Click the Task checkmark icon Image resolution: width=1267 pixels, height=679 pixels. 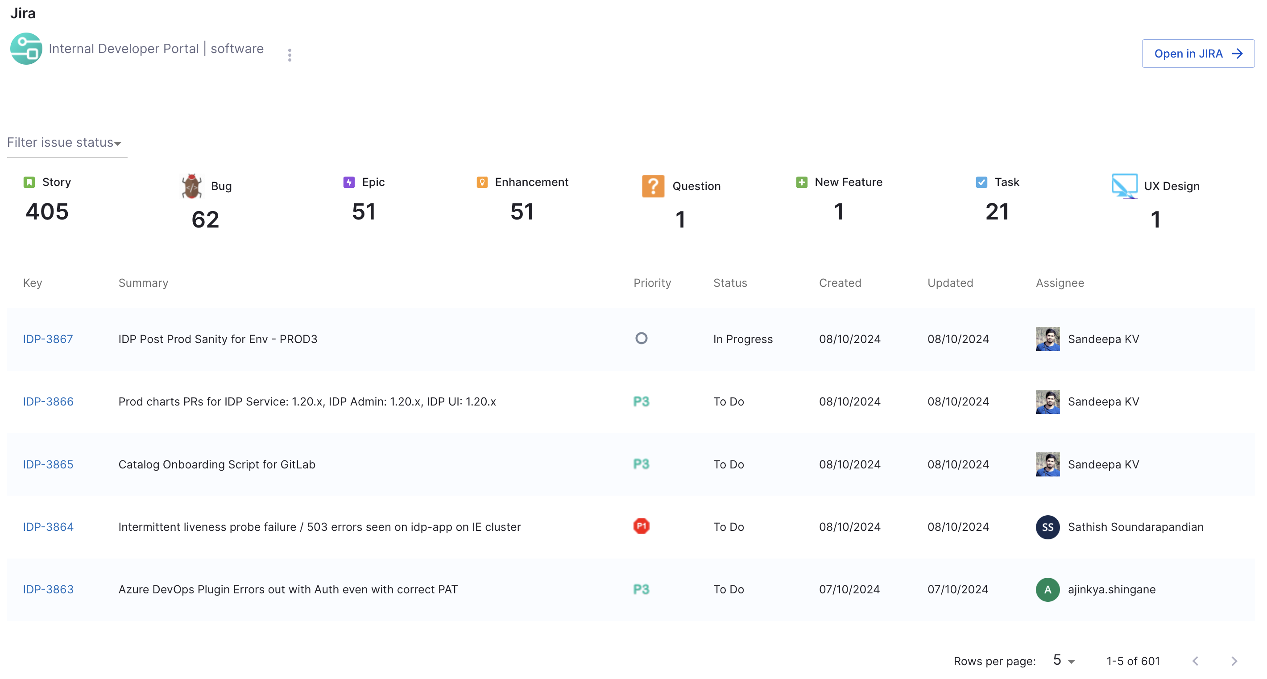tap(981, 182)
